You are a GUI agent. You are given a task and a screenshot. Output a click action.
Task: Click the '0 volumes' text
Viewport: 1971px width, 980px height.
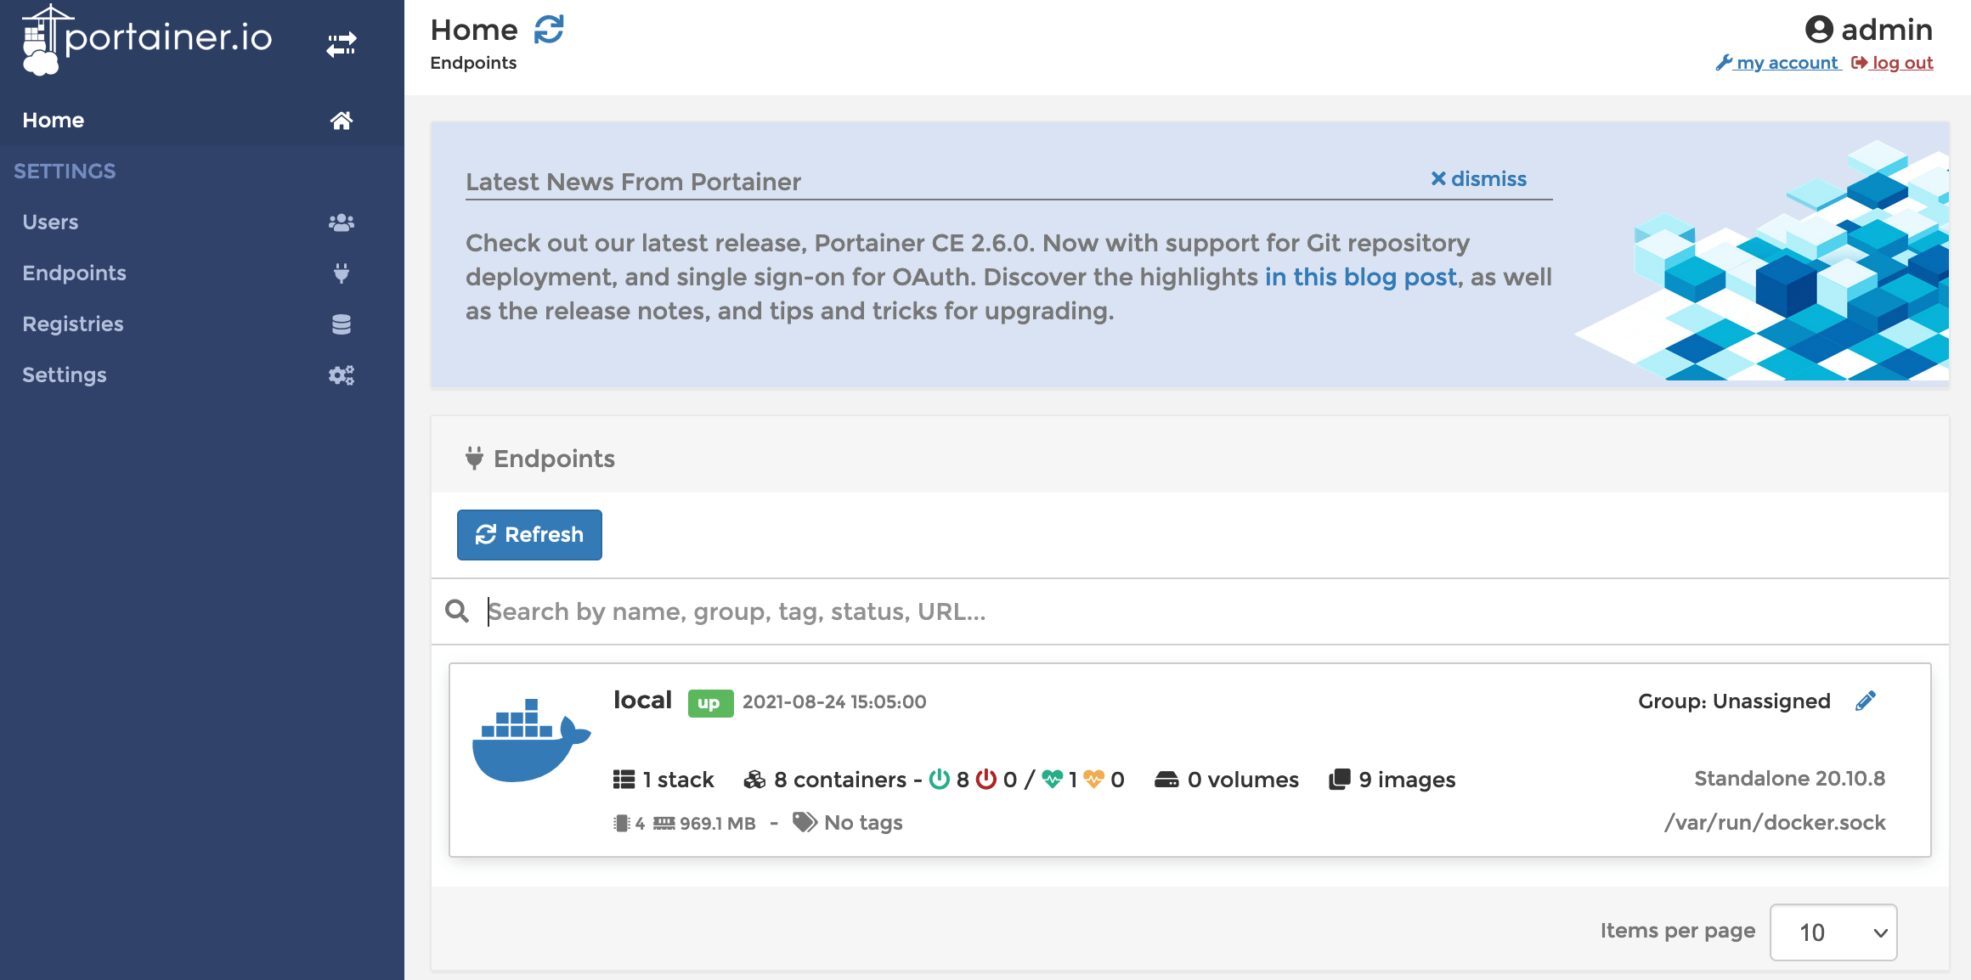pyautogui.click(x=1243, y=780)
